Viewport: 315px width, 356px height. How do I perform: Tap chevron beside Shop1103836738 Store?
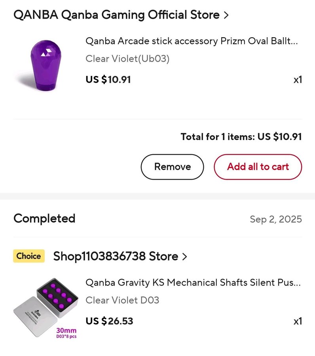pyautogui.click(x=184, y=256)
